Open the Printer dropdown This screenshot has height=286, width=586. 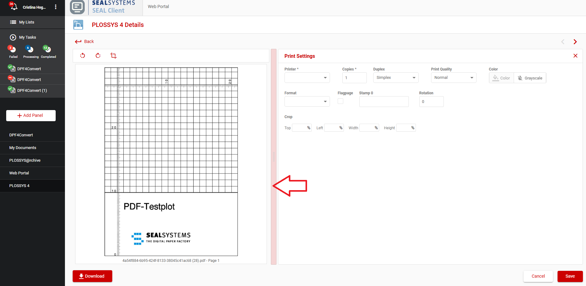click(307, 78)
